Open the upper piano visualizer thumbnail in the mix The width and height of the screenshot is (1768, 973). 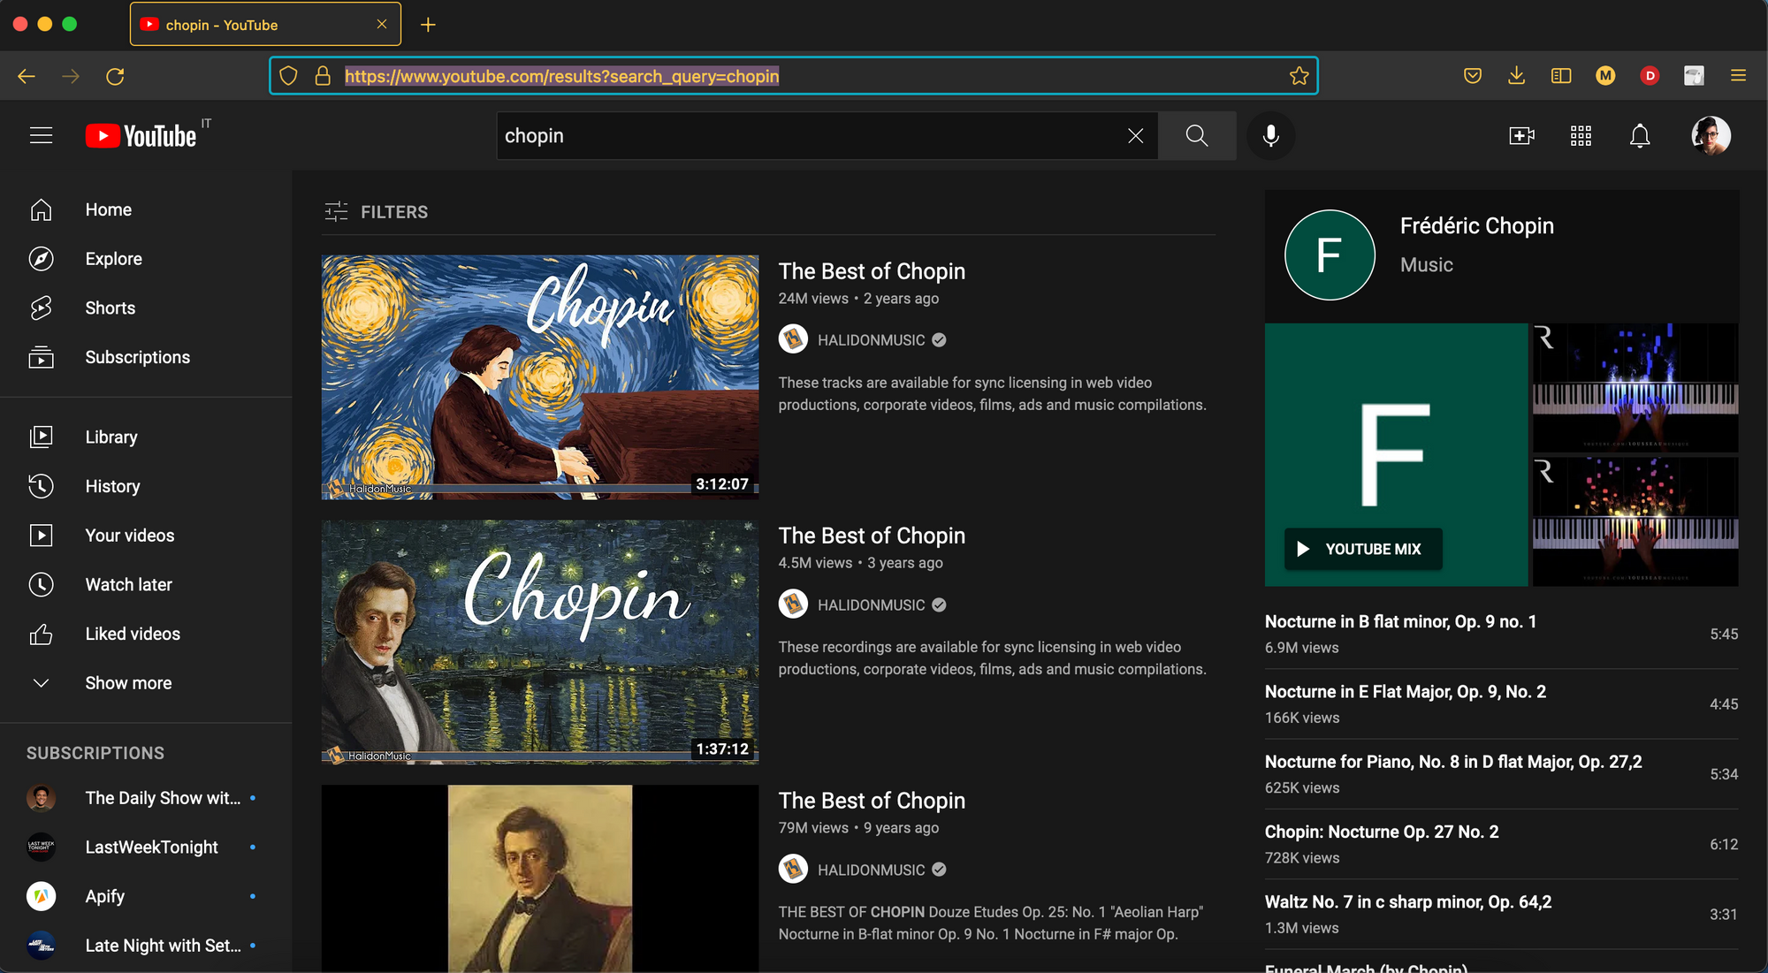[x=1635, y=388]
